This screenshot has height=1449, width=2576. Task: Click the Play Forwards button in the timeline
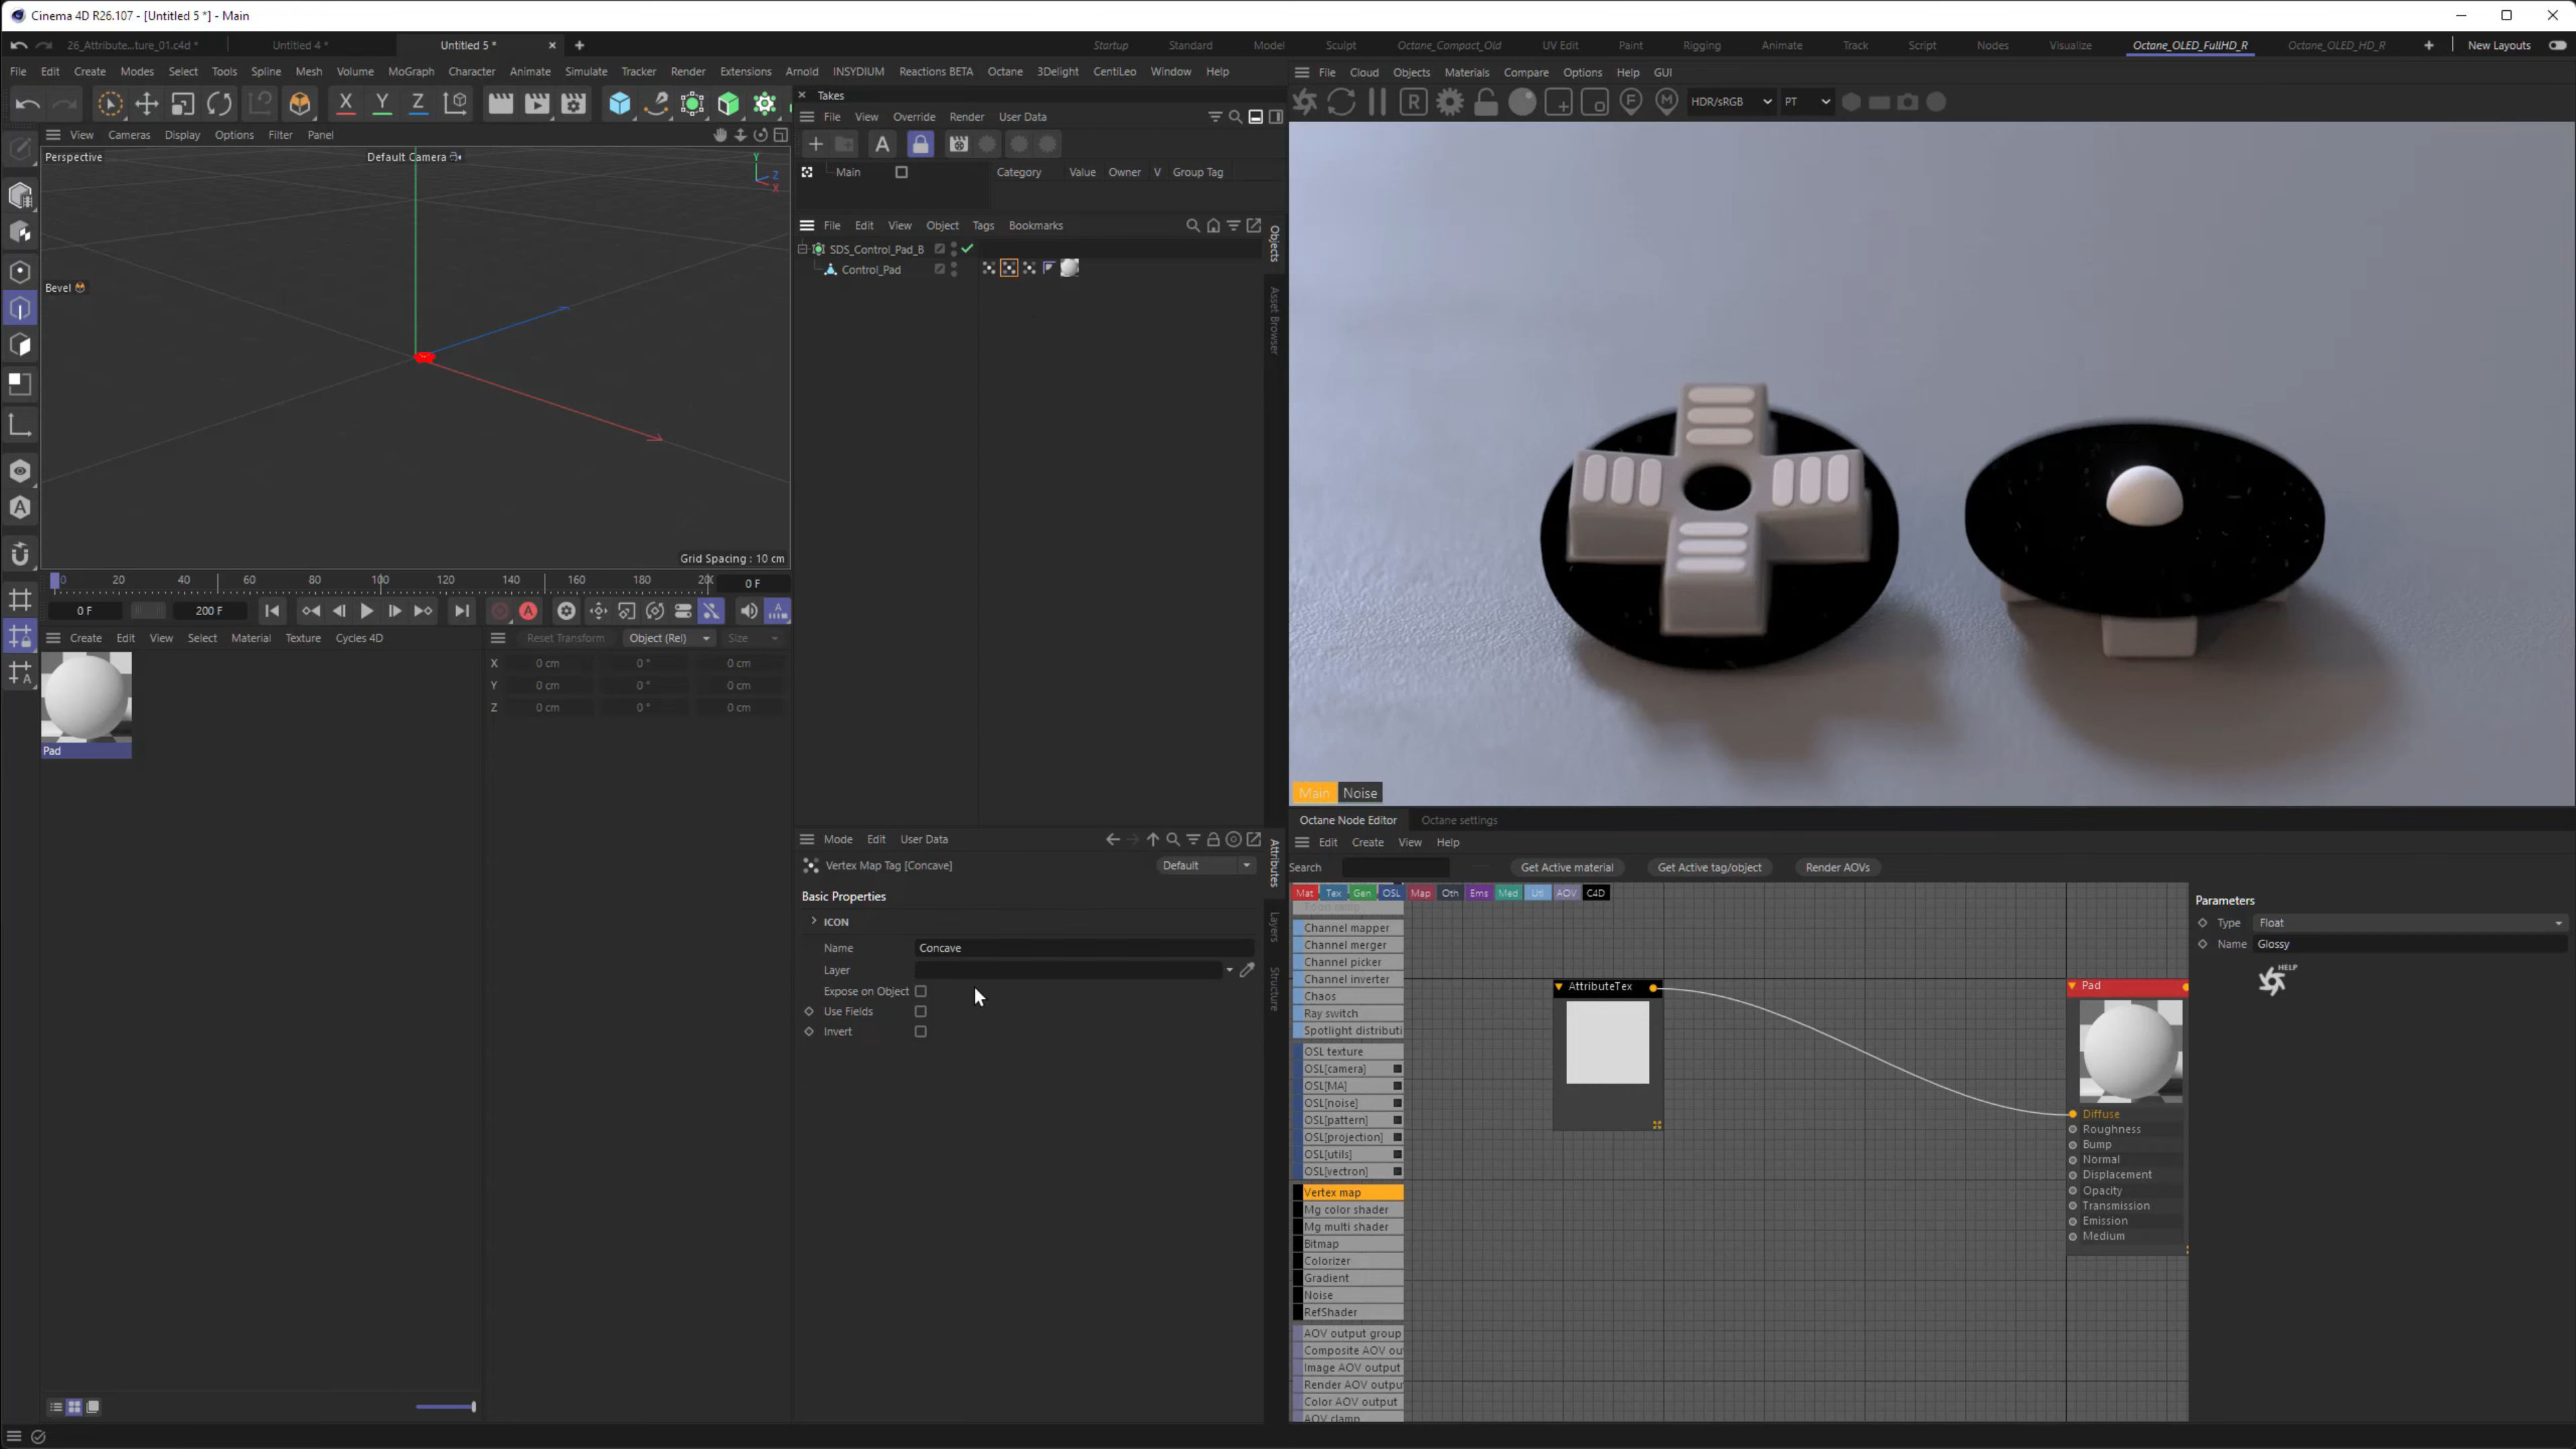(x=367, y=611)
